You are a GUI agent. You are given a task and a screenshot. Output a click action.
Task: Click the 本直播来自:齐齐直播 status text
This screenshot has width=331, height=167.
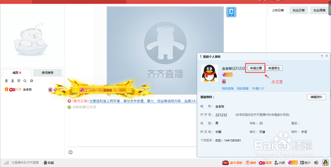click(25, 163)
